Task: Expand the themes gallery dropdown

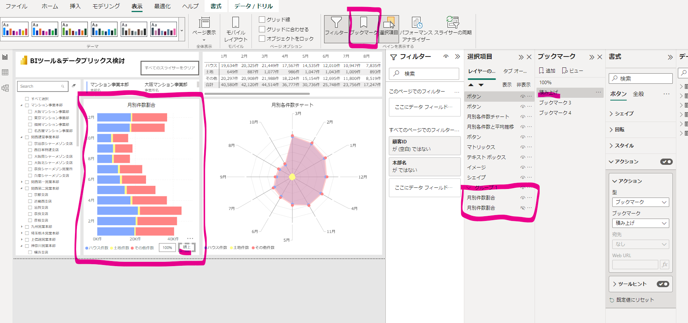Action: (182, 29)
